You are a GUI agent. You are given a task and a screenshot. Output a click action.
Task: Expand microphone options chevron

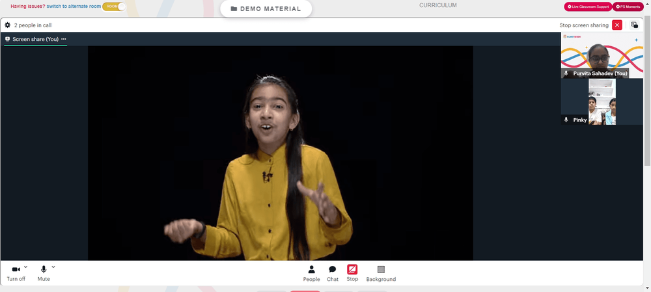pyautogui.click(x=53, y=267)
